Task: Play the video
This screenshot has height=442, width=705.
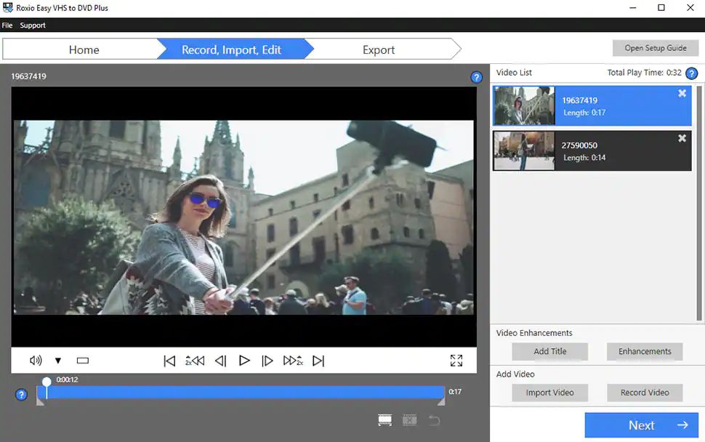Action: point(244,361)
